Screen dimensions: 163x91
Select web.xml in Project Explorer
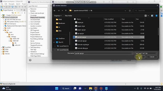point(17,45)
